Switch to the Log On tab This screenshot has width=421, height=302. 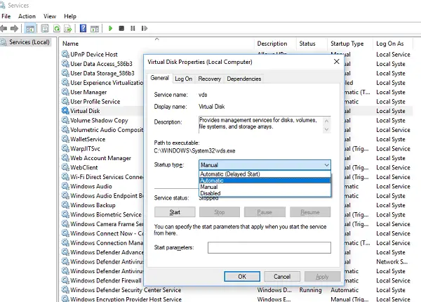[x=184, y=79]
